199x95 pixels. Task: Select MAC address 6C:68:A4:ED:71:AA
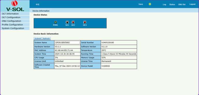(64, 50)
